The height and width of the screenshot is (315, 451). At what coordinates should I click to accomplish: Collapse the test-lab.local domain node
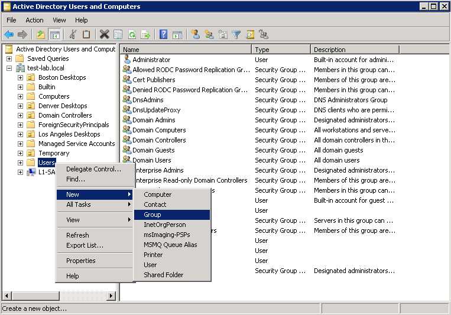(x=9, y=68)
